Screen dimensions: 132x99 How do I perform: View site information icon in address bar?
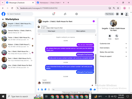[x=18, y=8]
